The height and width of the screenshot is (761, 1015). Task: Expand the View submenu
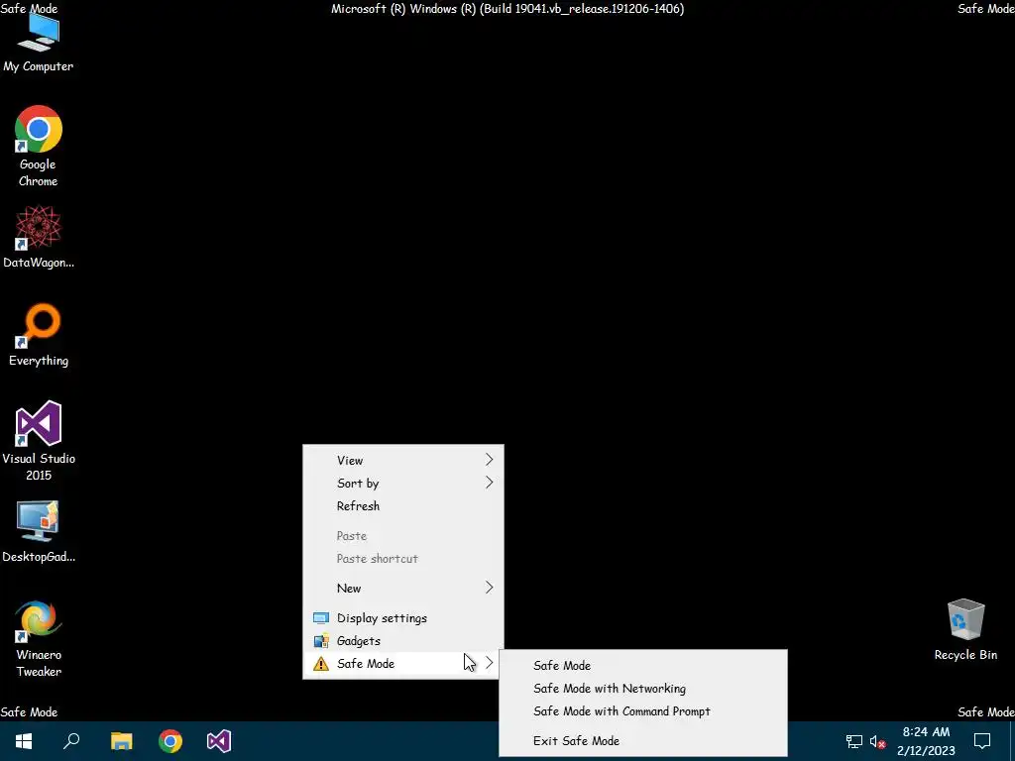coord(403,460)
